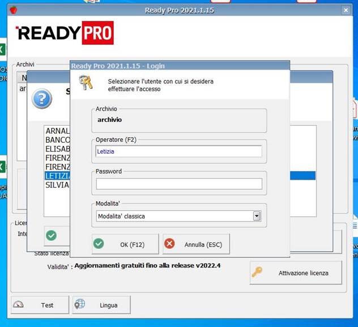Click the key icon on Attivazione licenza

pos(257,271)
